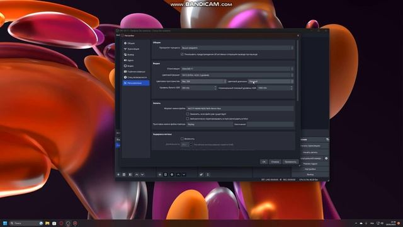Click the SDR white level stepper arrows
This screenshot has width=403, height=227.
point(215,88)
